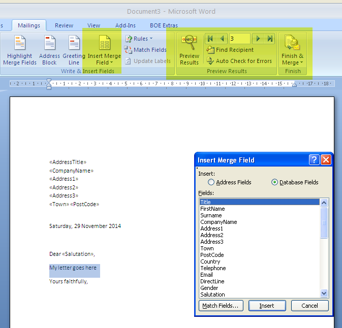Switch to the View tab
342x328 pixels.
tap(94, 25)
